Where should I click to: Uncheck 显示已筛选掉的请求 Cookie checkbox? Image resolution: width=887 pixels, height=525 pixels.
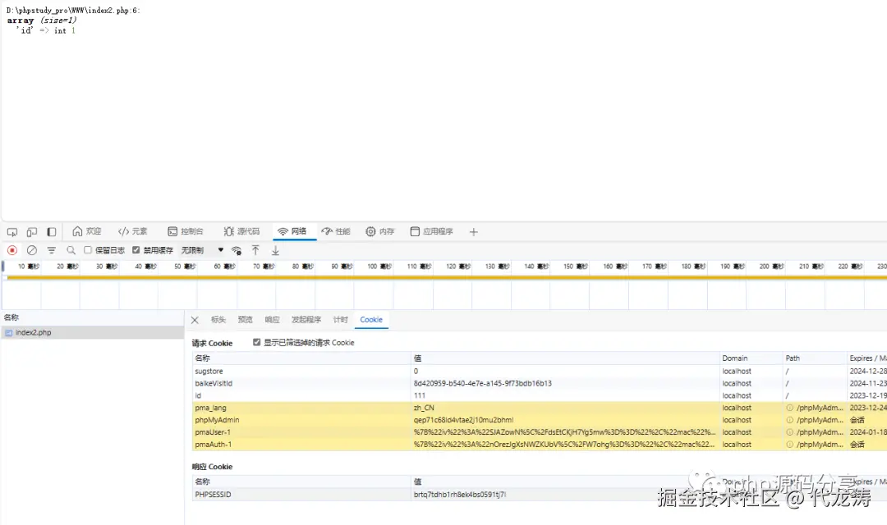coord(257,342)
